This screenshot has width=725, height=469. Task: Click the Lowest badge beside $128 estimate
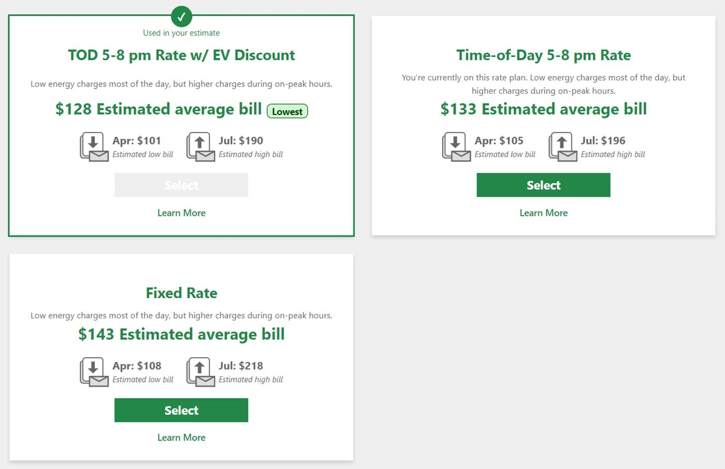287,111
